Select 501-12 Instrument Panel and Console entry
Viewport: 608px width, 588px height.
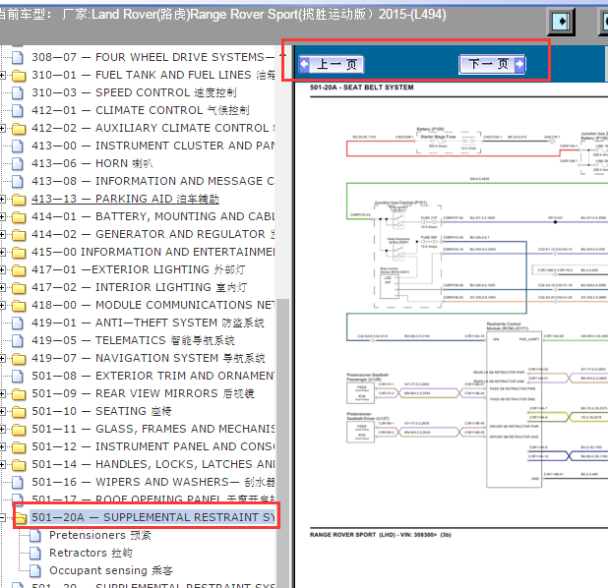[152, 446]
